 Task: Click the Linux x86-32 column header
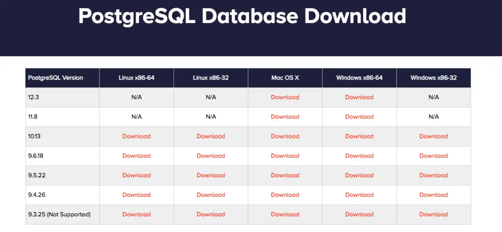pos(211,78)
